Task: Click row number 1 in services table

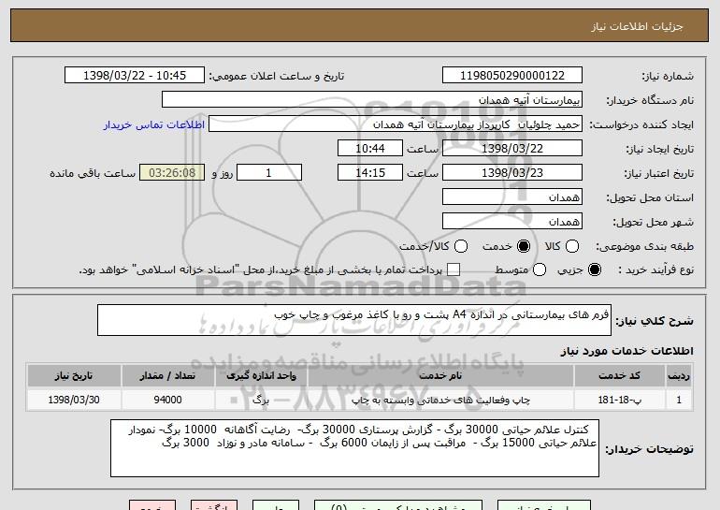Action: 679,400
